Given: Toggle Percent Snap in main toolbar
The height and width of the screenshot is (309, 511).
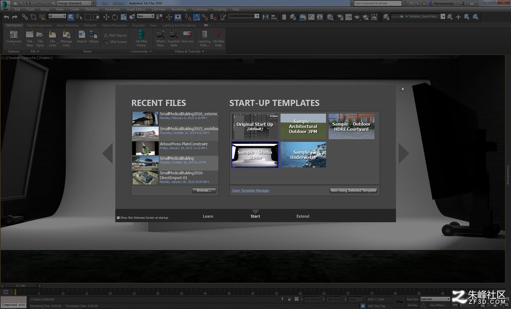Looking at the screenshot, I should [204, 17].
